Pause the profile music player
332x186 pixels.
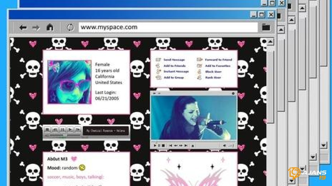(x=63, y=130)
